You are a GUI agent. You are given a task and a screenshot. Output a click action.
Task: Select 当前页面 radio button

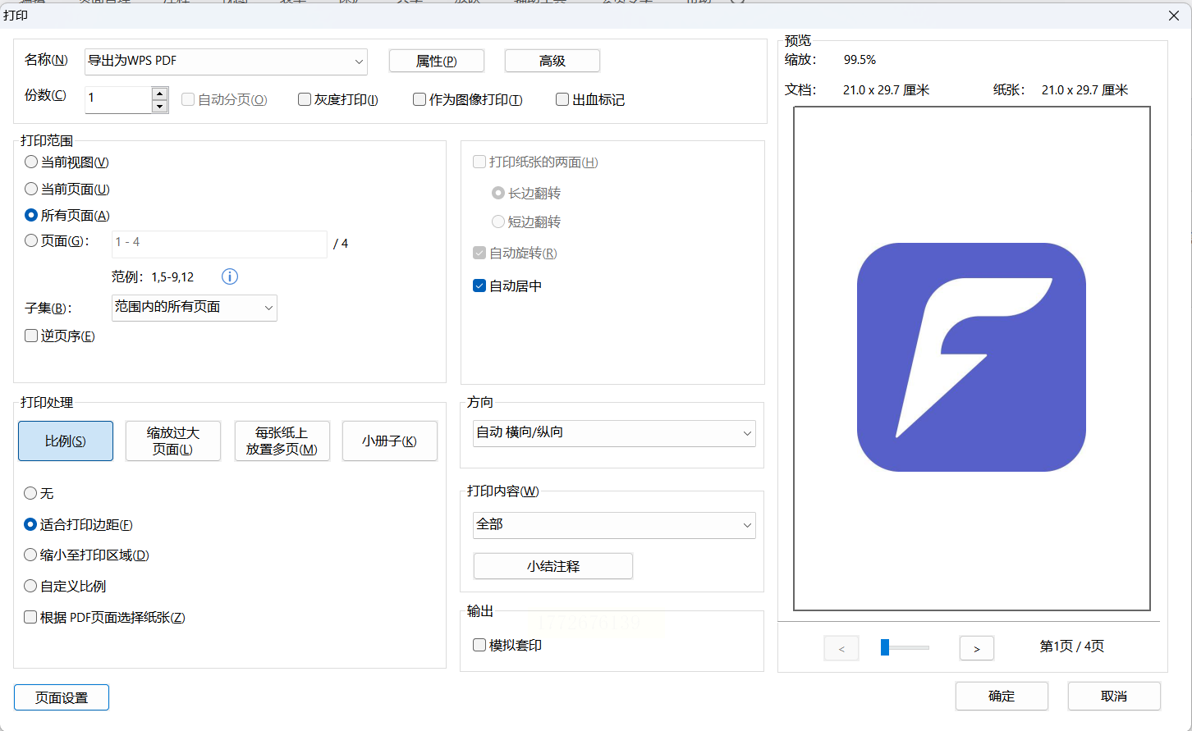coord(31,189)
